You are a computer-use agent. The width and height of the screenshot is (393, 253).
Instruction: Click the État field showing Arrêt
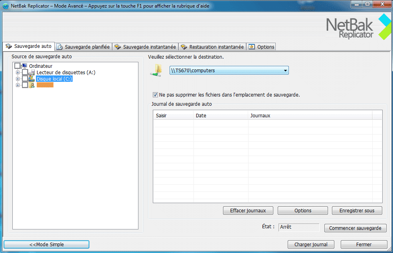(x=299, y=227)
